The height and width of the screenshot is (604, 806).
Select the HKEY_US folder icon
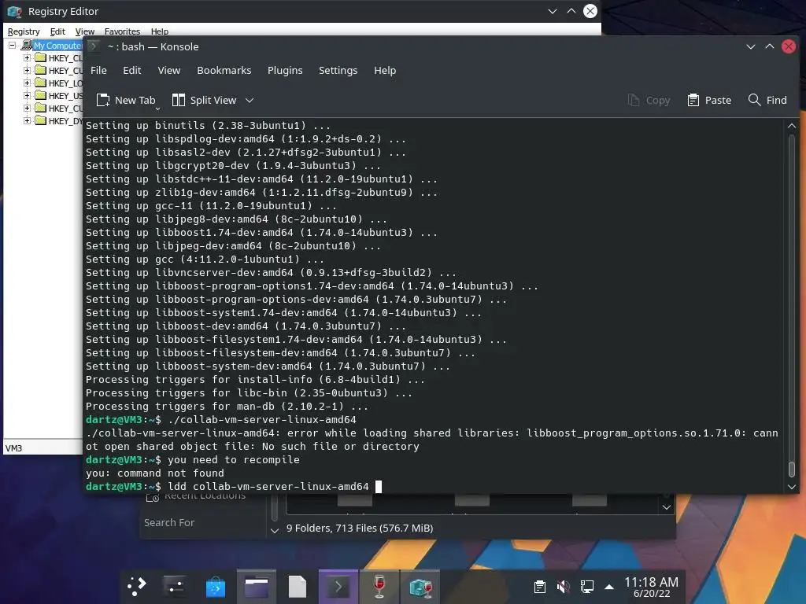pyautogui.click(x=41, y=95)
